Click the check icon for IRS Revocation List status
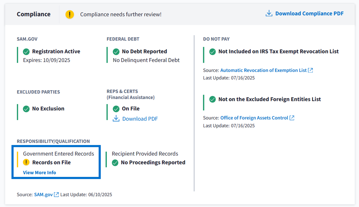Screen dimensions: 359x207 213,52
